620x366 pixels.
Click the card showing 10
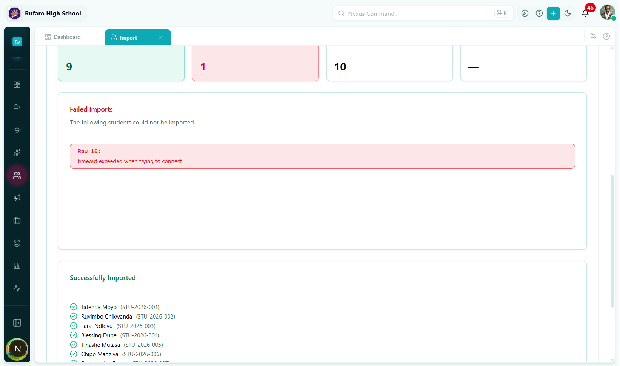389,63
